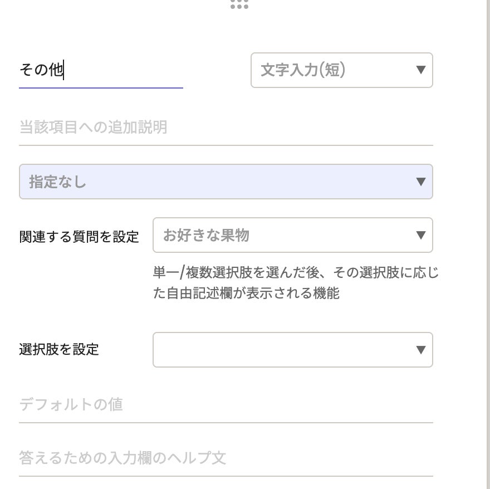
Task: Click the 当該項目への追加説明 input field
Action: pyautogui.click(x=223, y=128)
